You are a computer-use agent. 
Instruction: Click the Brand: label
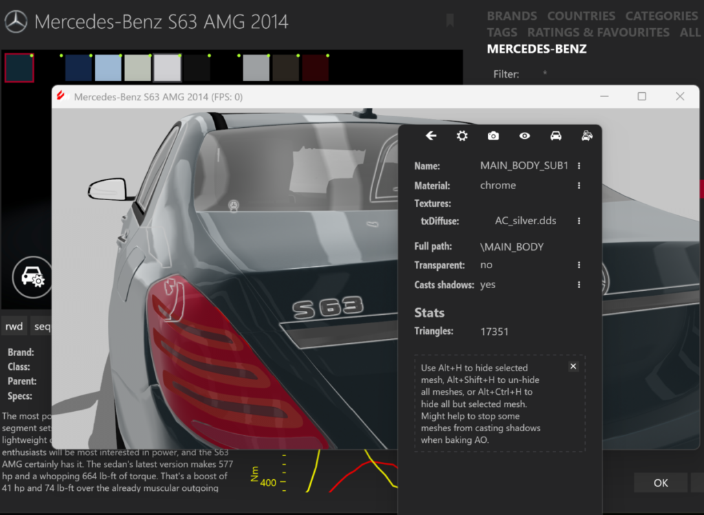click(21, 353)
